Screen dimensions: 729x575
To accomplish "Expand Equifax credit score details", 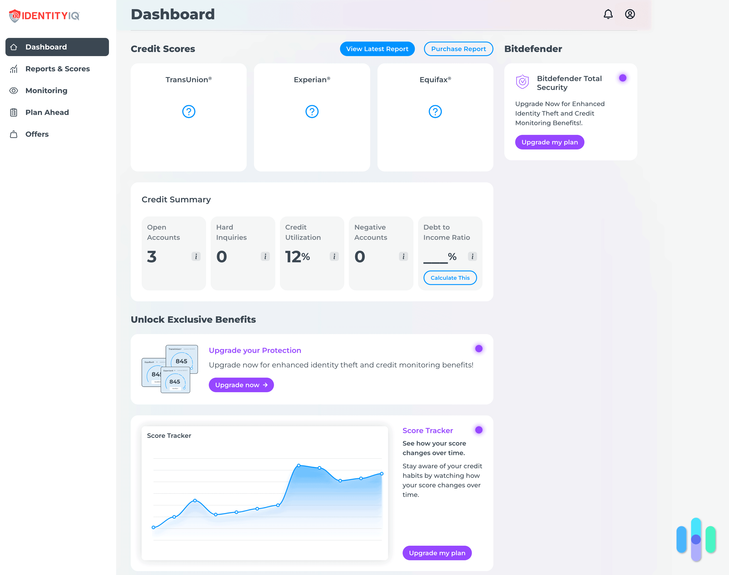I will 435,111.
